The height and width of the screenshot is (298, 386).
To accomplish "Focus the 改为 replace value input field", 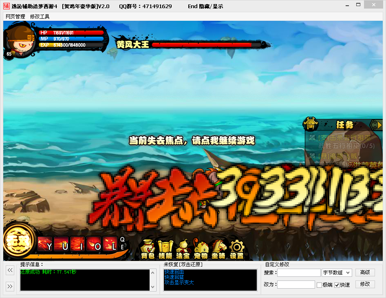I will pyautogui.click(x=296, y=285).
